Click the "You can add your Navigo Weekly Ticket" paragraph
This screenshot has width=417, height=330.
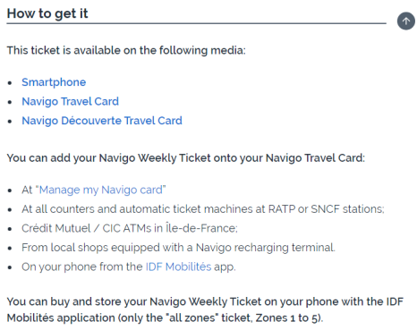click(x=185, y=158)
